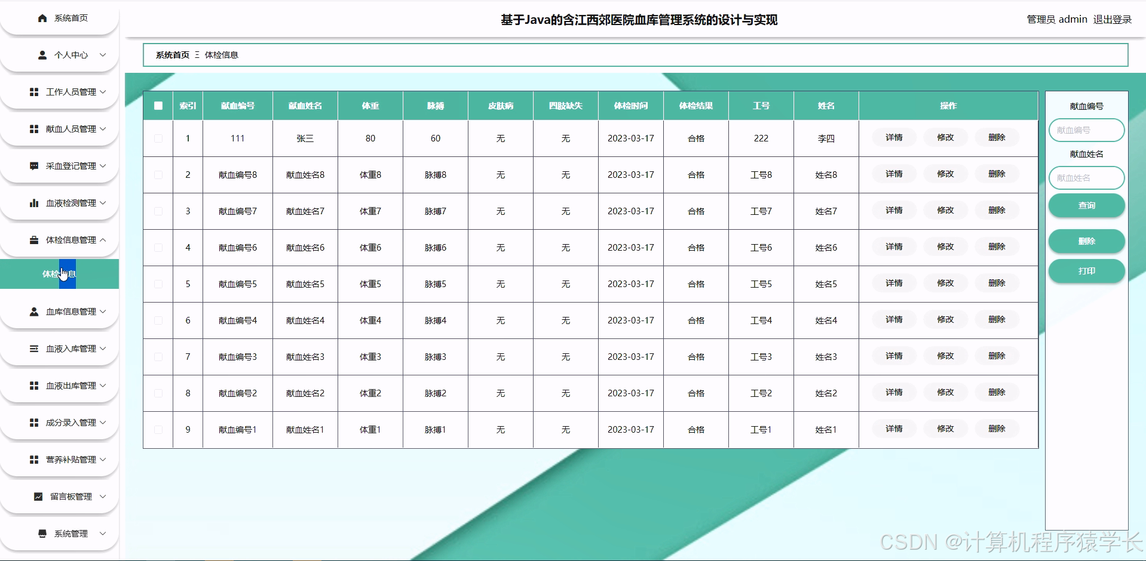This screenshot has height=561, width=1146.
Task: Expand the 工作人员管理 chevron
Action: 103,92
